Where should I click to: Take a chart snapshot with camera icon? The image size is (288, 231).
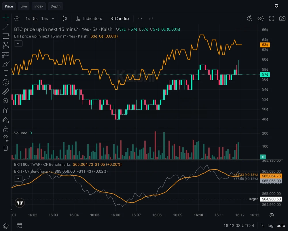282,18
